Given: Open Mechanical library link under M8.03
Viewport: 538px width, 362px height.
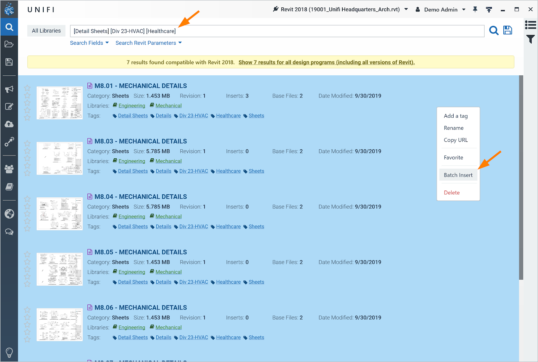Looking at the screenshot, I should click(x=168, y=161).
